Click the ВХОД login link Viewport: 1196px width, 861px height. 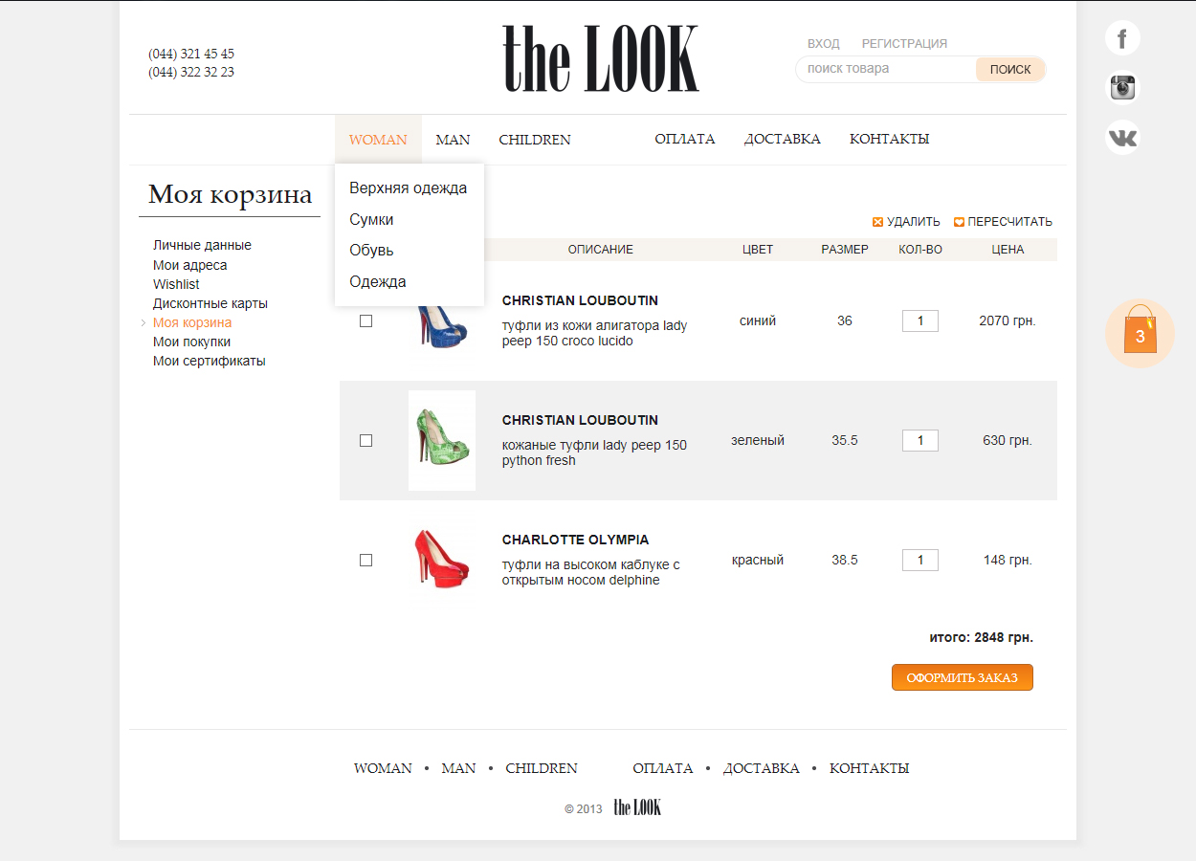pos(824,44)
